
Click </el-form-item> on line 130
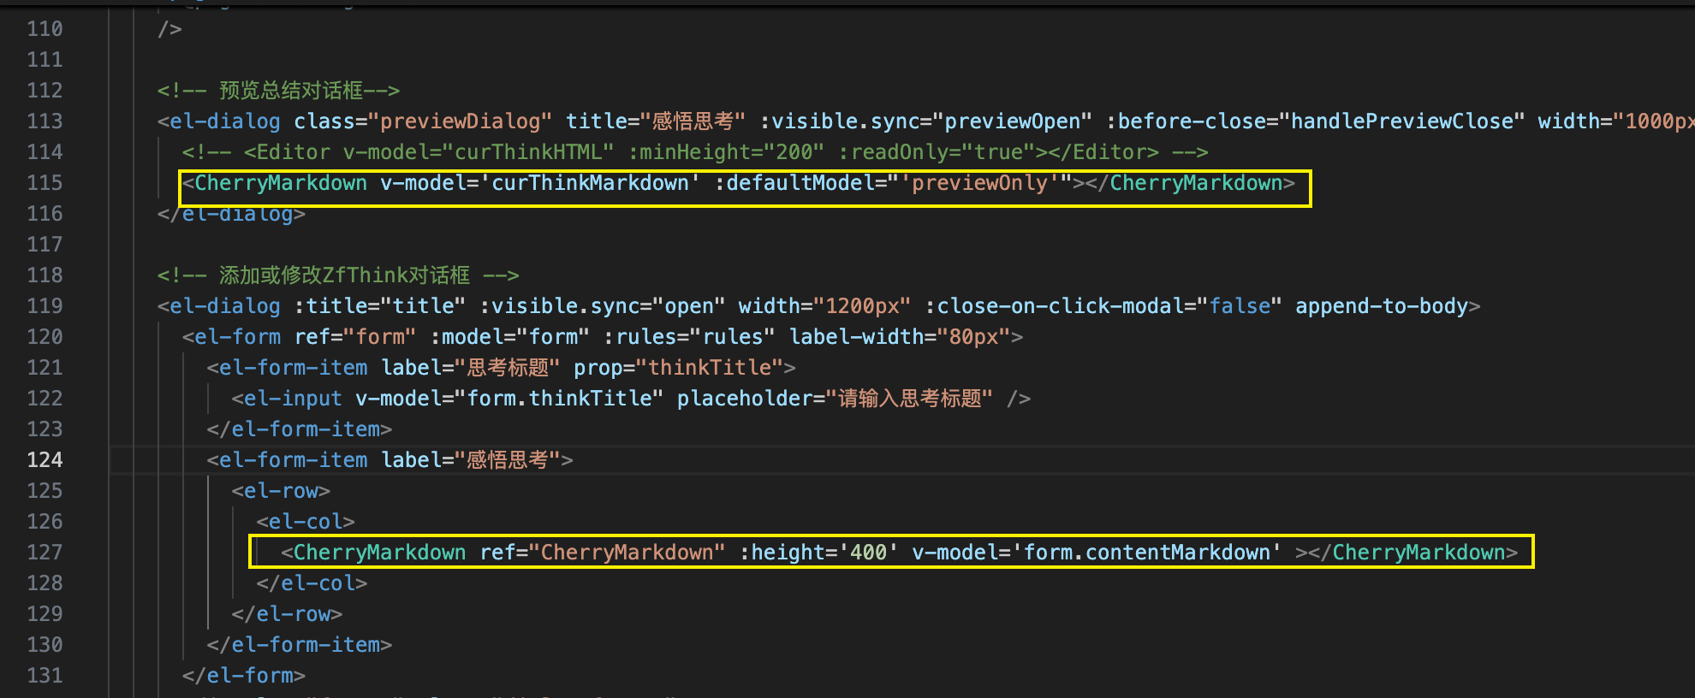[x=299, y=645]
